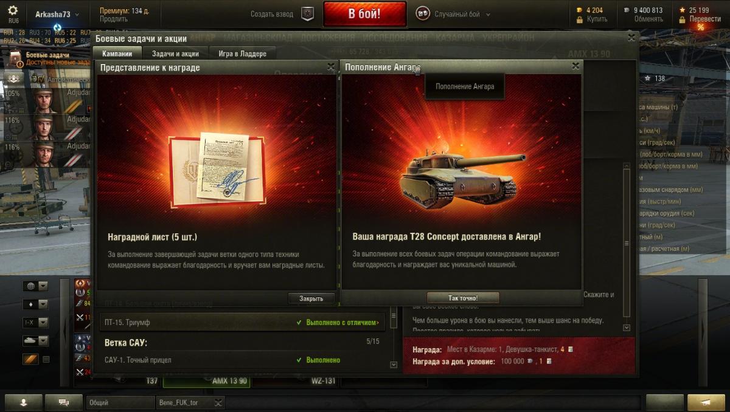Open the settings gear menu

click(x=13, y=10)
